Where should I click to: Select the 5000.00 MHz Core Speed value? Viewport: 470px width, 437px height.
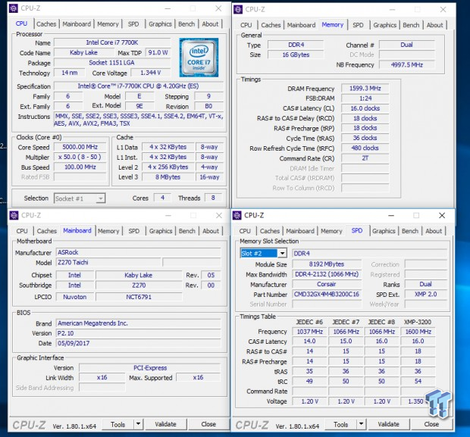pyautogui.click(x=80, y=147)
